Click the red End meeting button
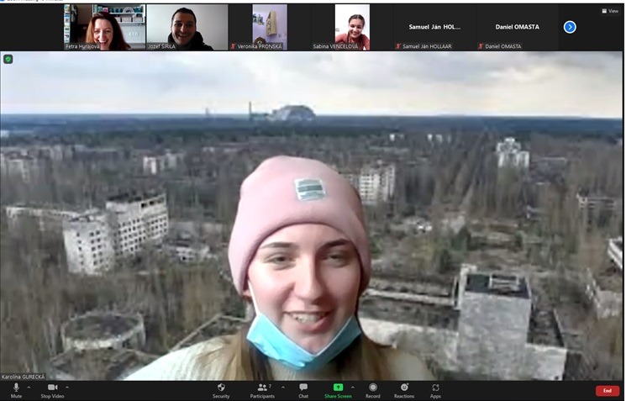 (608, 391)
